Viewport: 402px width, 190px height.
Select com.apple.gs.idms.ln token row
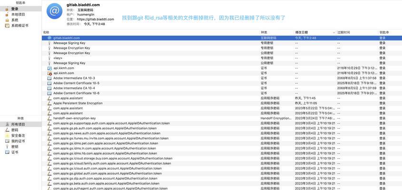tap(222, 148)
